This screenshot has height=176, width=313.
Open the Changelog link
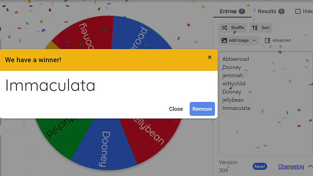[291, 166]
